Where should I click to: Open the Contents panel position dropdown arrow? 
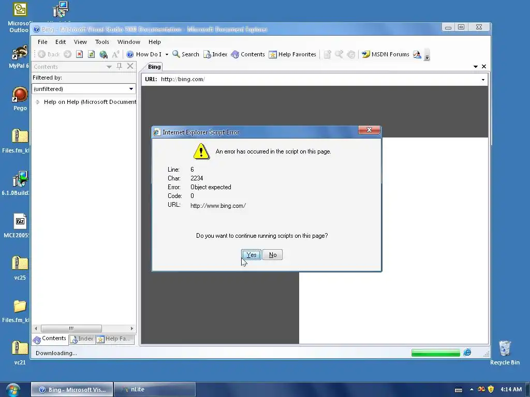tap(109, 67)
